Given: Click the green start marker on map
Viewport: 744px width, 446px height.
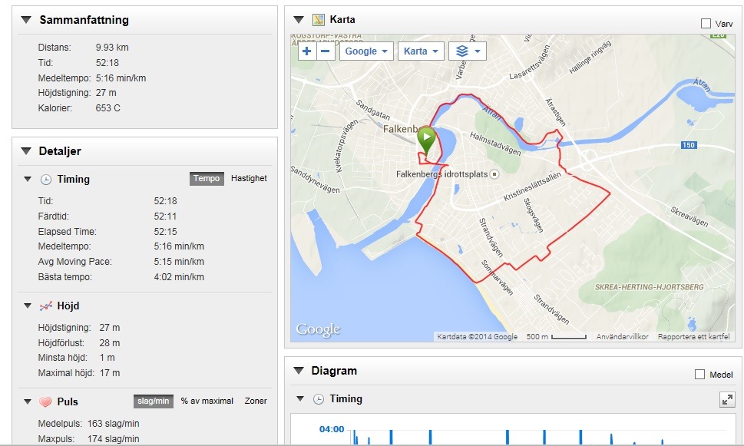Looking at the screenshot, I should click(426, 140).
